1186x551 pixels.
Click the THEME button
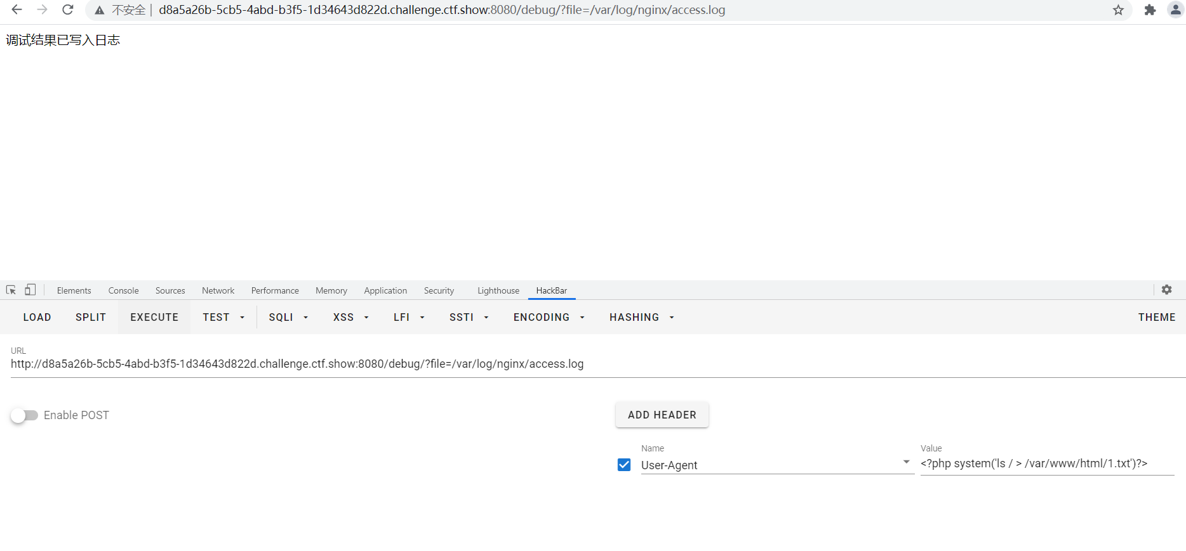click(x=1157, y=317)
